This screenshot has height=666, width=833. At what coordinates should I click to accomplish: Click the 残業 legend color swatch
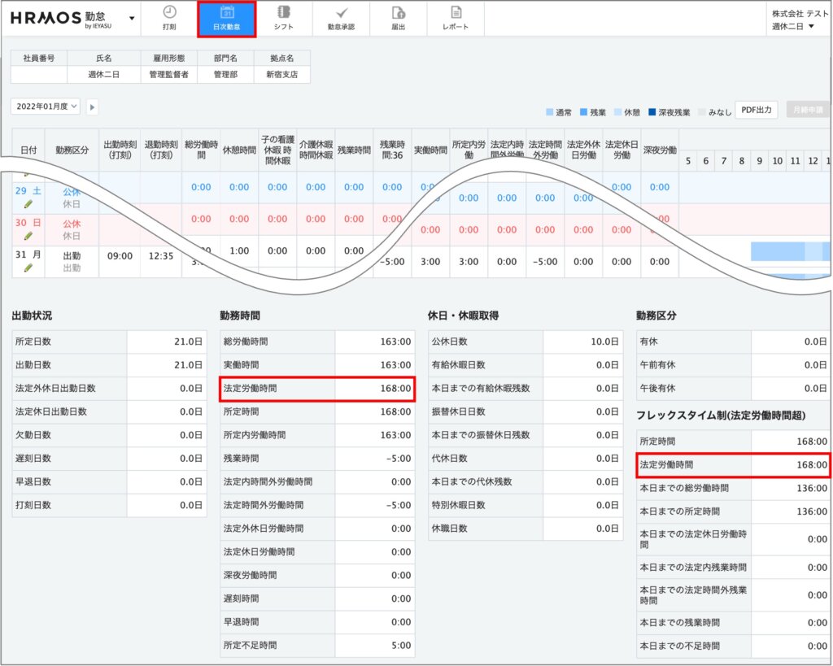(x=584, y=112)
